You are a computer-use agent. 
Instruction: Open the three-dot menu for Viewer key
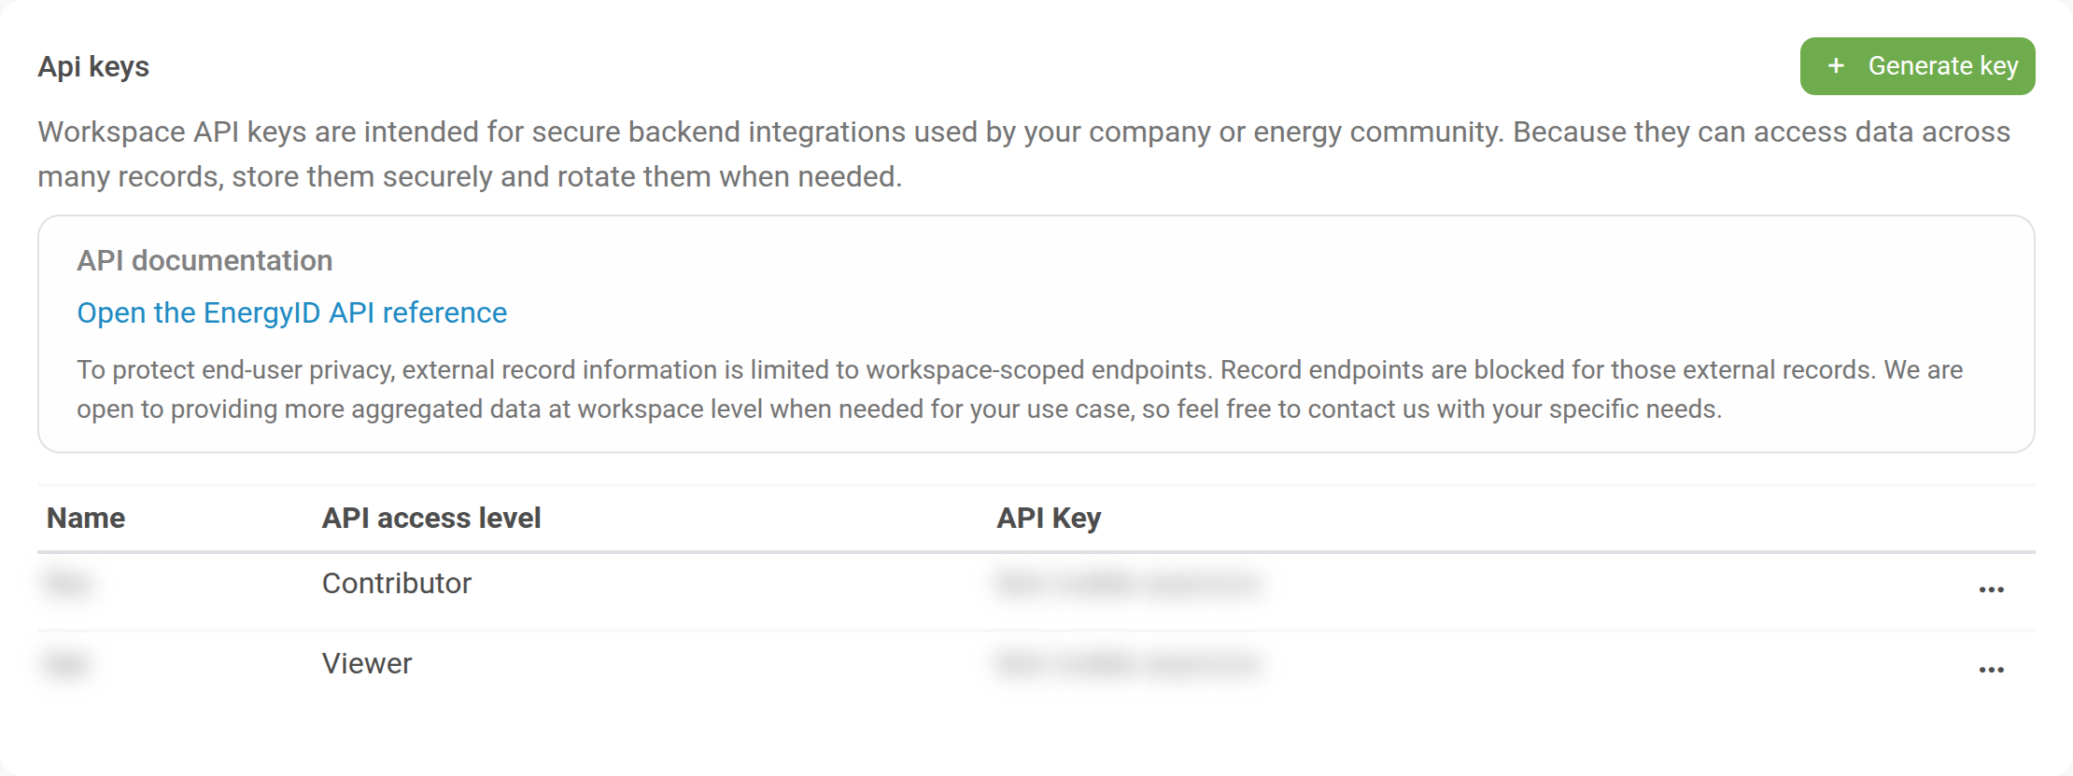[x=1991, y=670]
